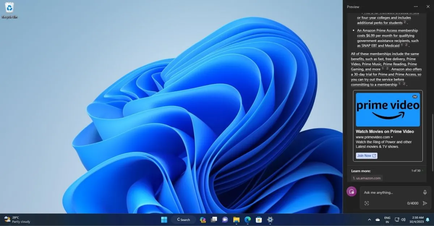The width and height of the screenshot is (434, 226).
Task: Start a new topic with the purple broom icon
Action: click(351, 191)
